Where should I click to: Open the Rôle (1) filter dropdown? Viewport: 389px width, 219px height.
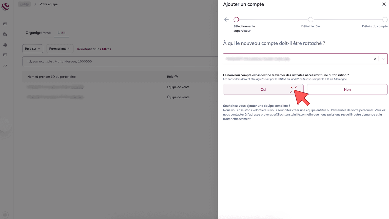coord(33,49)
